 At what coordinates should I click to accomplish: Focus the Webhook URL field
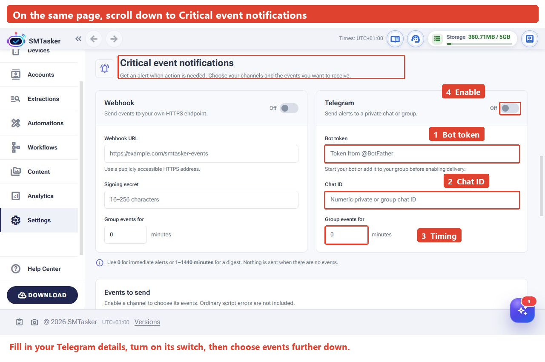coord(201,153)
